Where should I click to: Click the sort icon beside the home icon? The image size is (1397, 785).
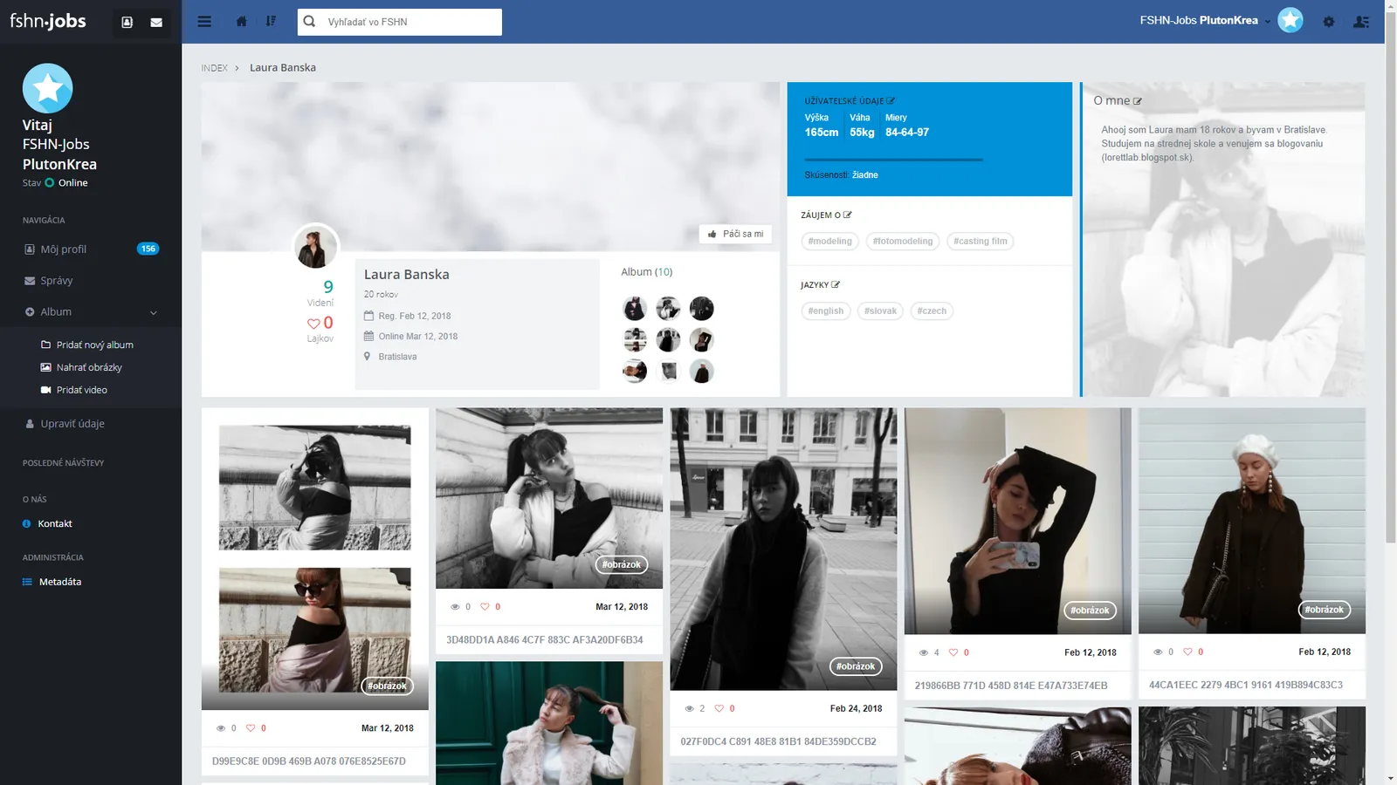(272, 22)
